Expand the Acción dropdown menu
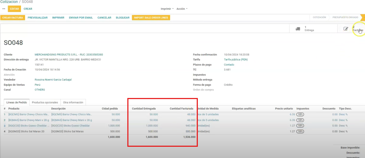The image size is (365, 158). (182, 9)
